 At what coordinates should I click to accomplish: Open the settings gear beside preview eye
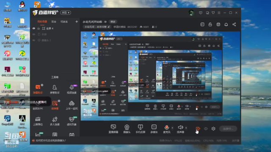[213, 128]
